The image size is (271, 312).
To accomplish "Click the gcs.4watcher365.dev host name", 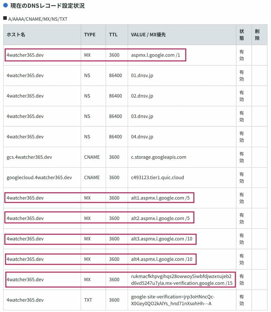I will pos(29,157).
